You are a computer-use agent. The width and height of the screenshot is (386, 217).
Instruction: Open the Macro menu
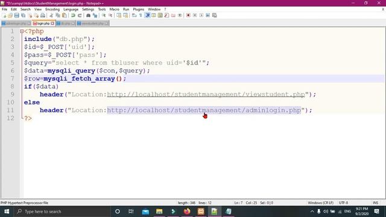click(x=114, y=10)
